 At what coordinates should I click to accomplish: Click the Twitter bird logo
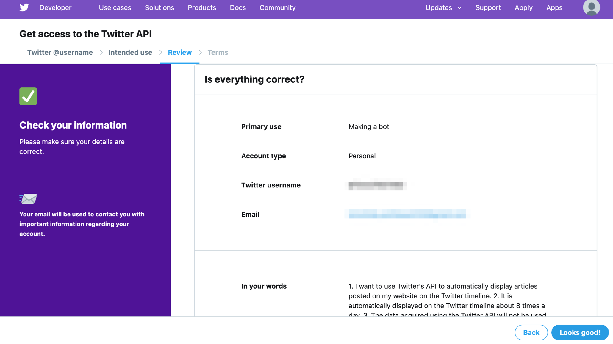coord(24,7)
